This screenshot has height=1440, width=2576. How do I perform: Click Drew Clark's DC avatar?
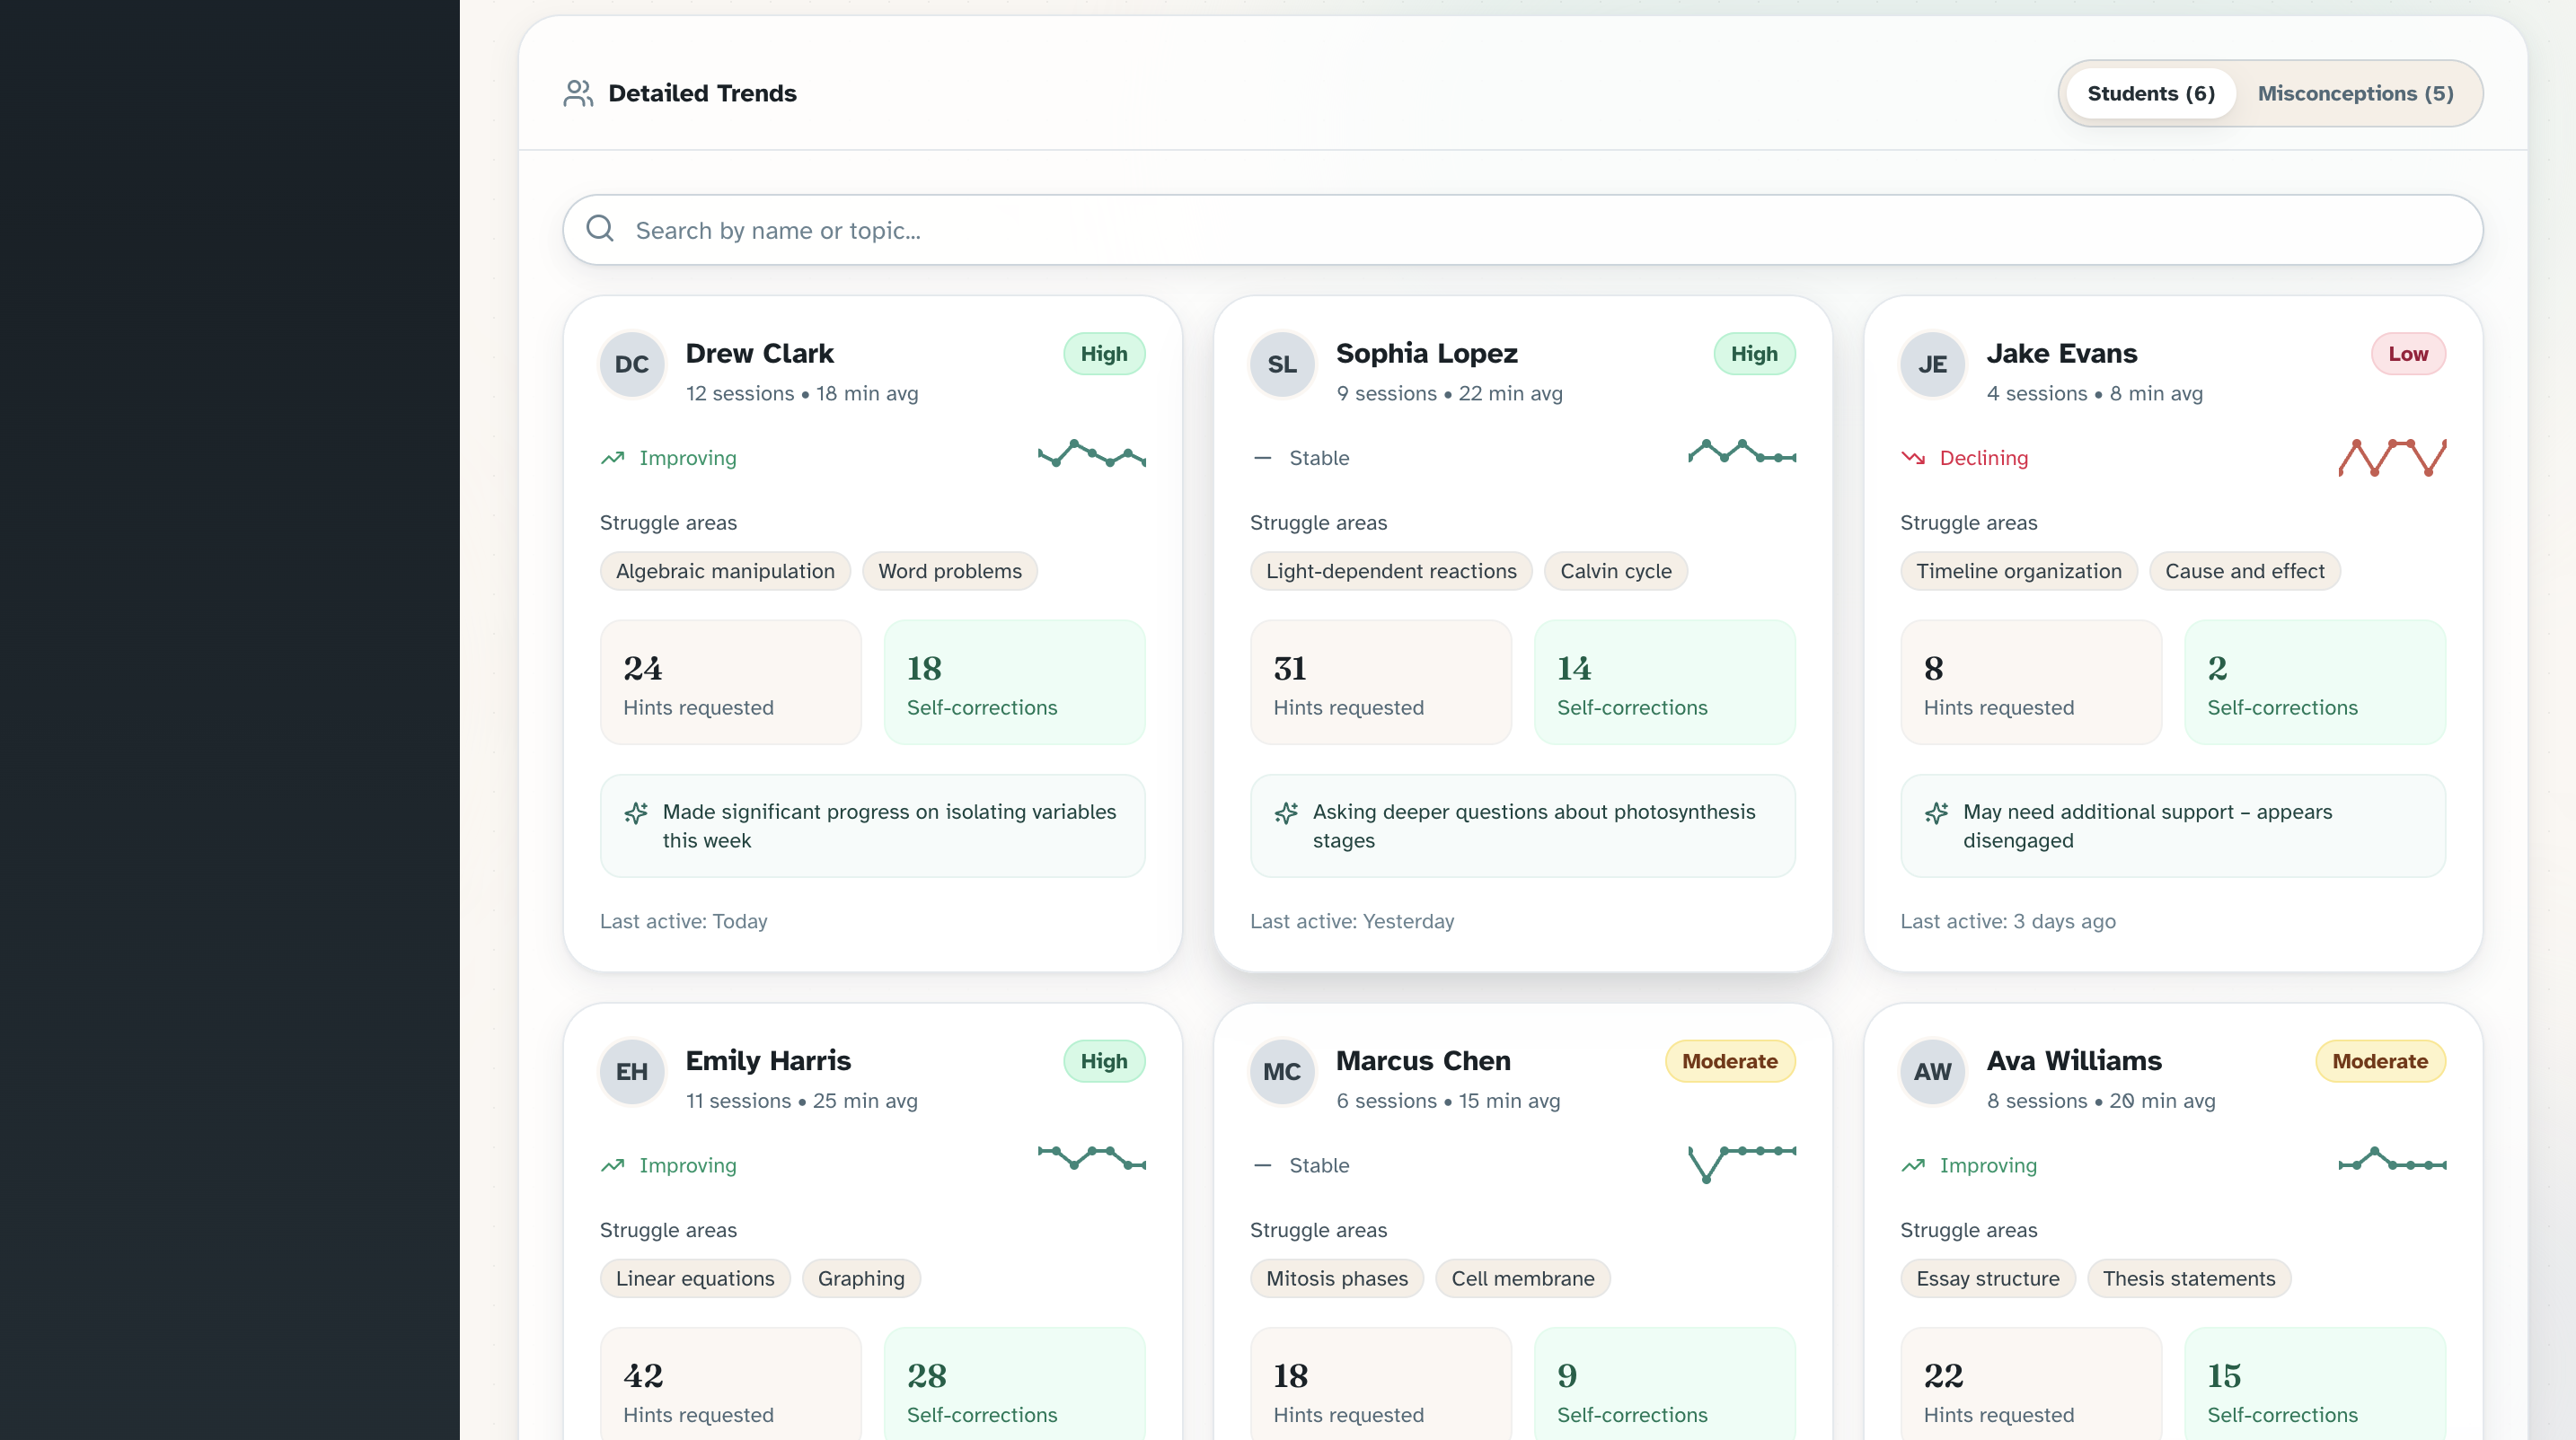(631, 364)
